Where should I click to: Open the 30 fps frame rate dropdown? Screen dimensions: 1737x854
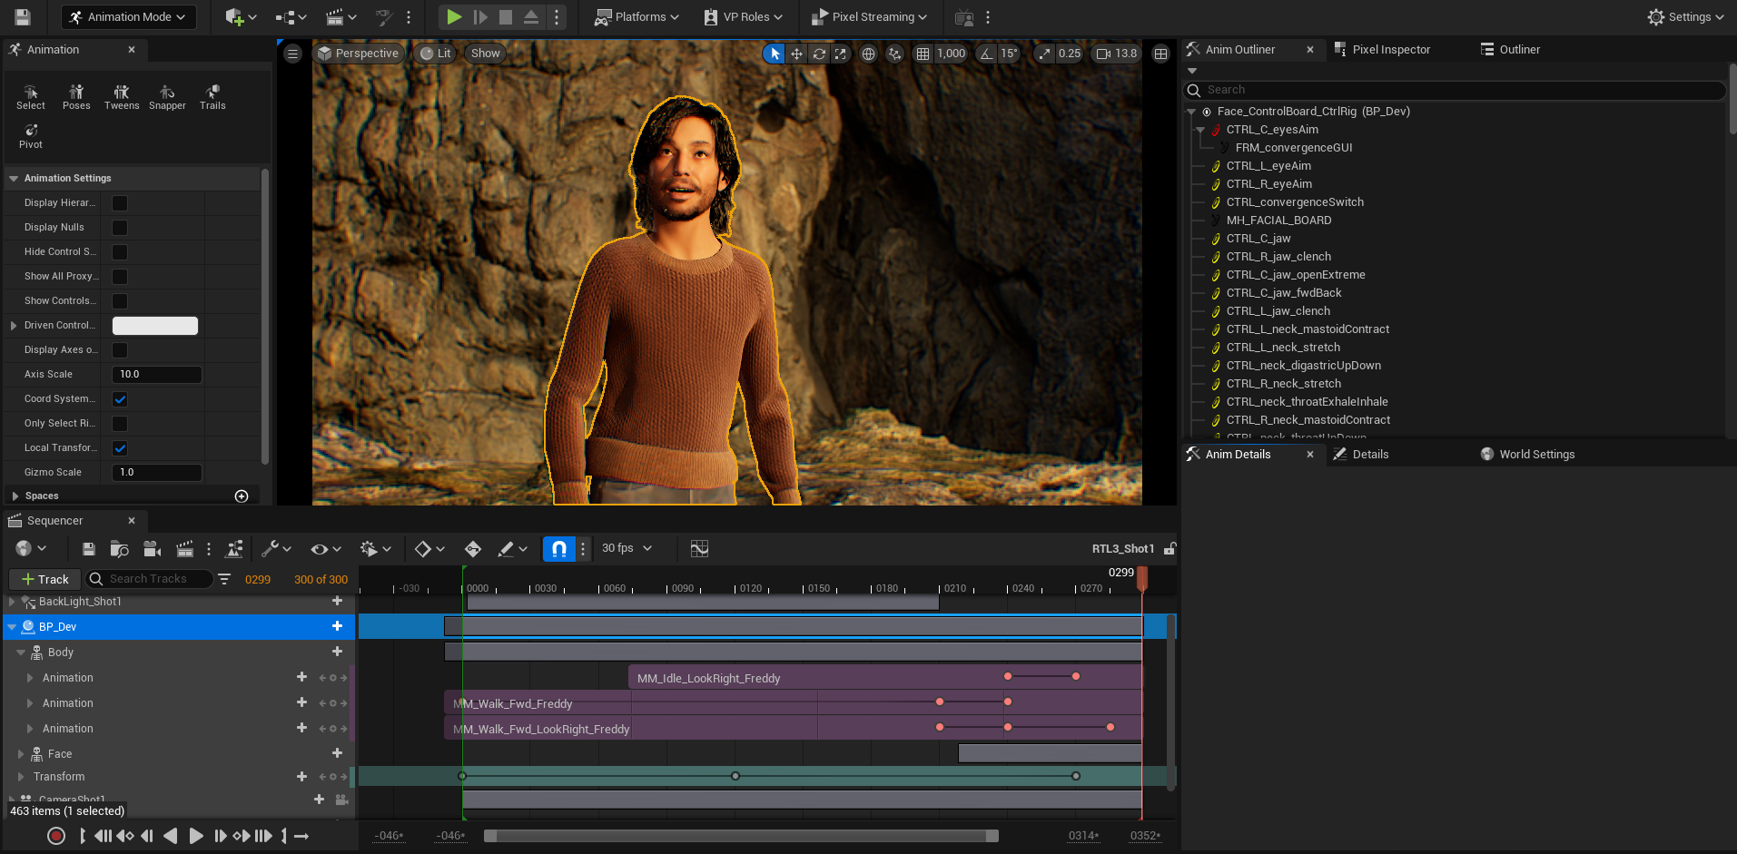pyautogui.click(x=627, y=548)
